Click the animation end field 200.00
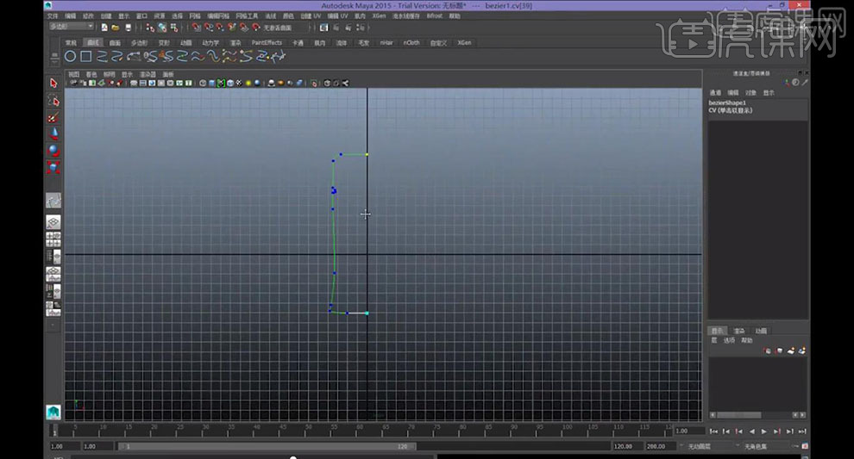The height and width of the screenshot is (459, 854). (659, 446)
